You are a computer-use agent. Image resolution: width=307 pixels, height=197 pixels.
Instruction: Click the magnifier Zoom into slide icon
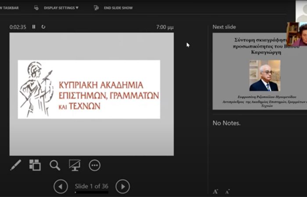[x=55, y=165]
